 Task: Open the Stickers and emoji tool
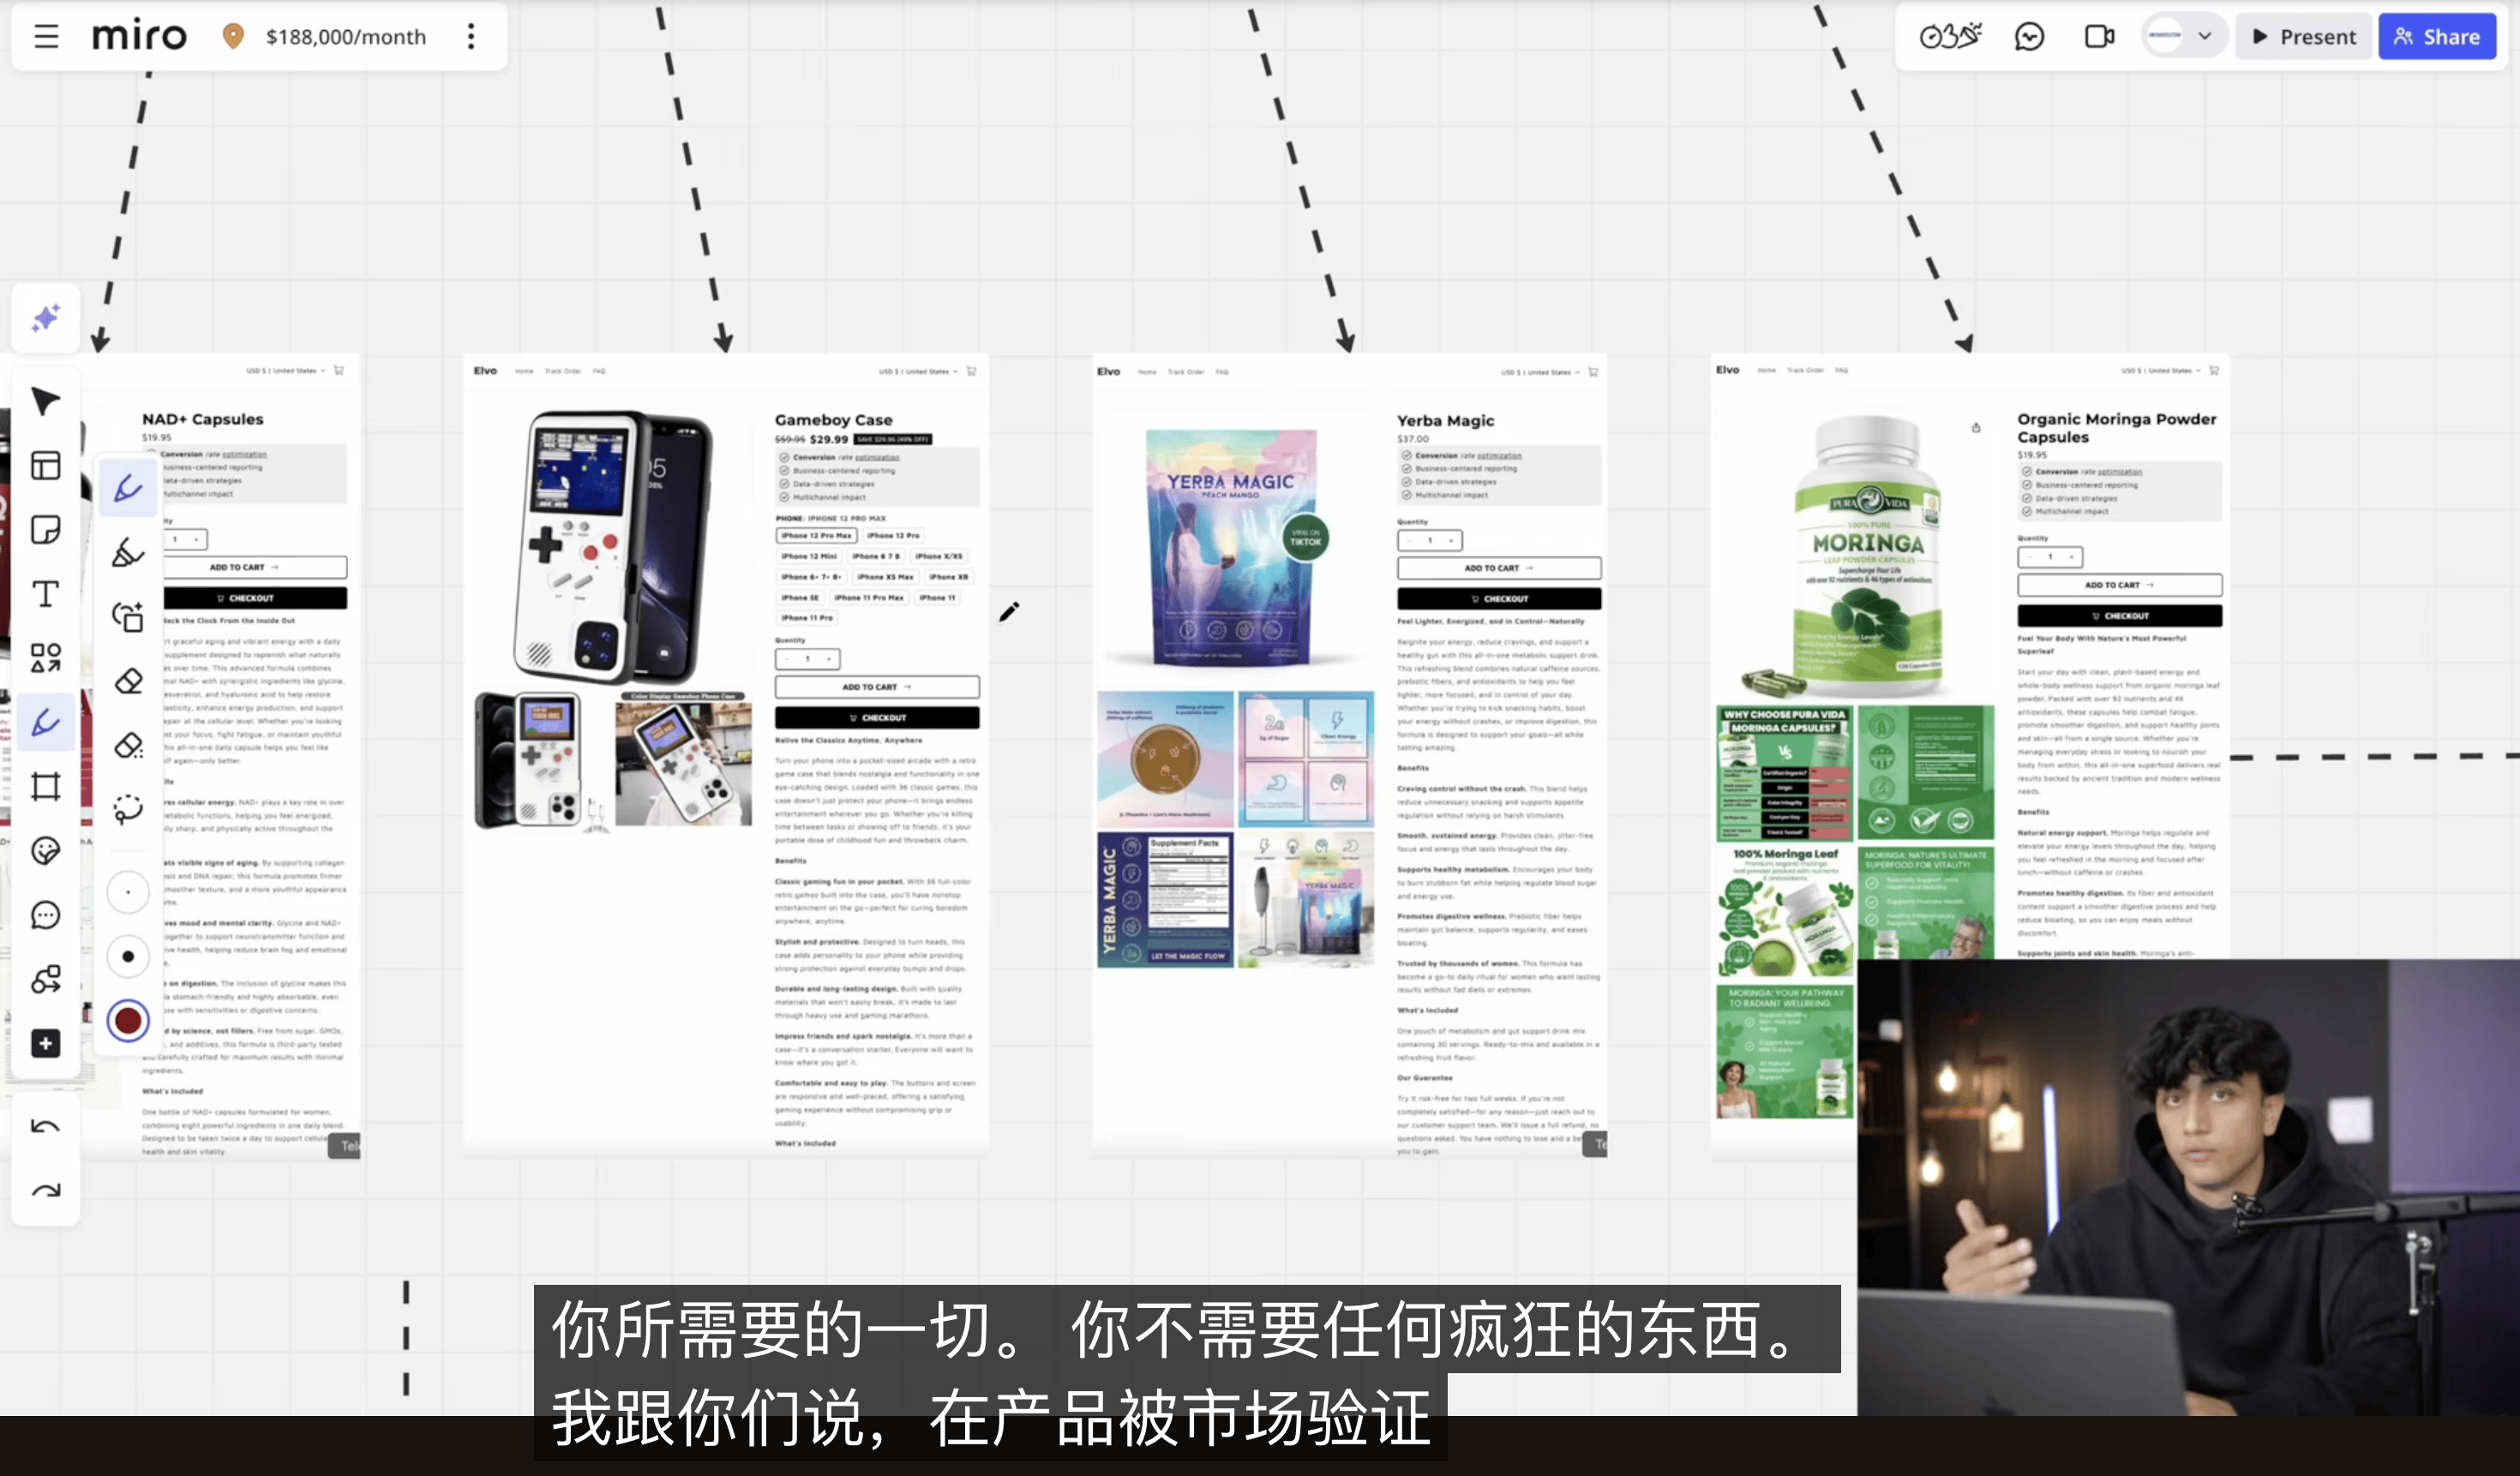tap(45, 851)
